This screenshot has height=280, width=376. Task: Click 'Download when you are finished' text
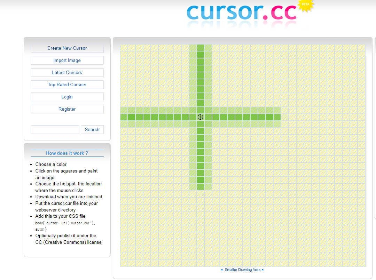(x=69, y=197)
